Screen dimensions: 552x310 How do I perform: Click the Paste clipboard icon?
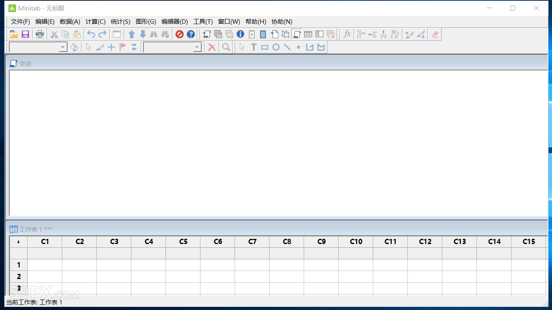[77, 35]
